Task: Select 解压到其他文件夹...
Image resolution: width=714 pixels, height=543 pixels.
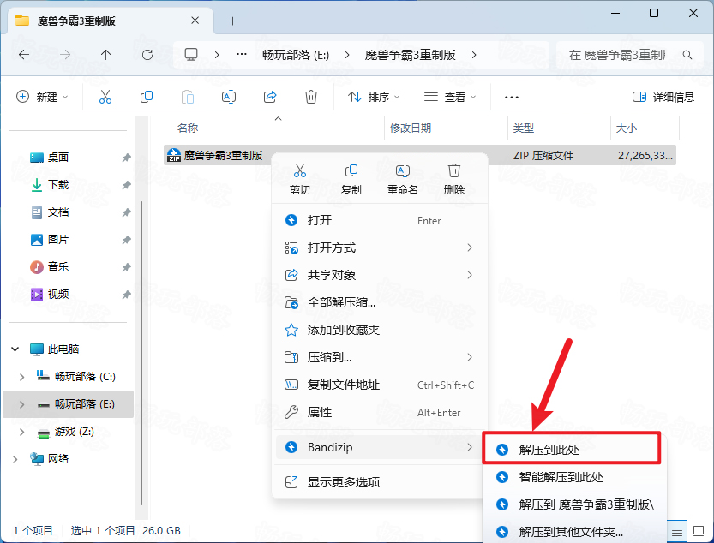Action: (574, 532)
